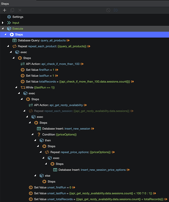Click the Set Value lastRun arrow icon
This screenshot has height=202, width=169.
(23, 76)
